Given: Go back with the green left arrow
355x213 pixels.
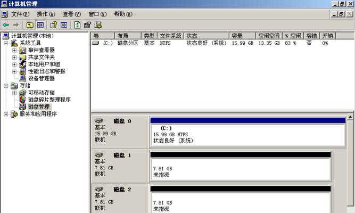Looking at the screenshot, I should click(x=6, y=24).
